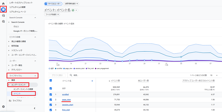
Task: Open レポートのスナップショット
Action: click(21, 3)
